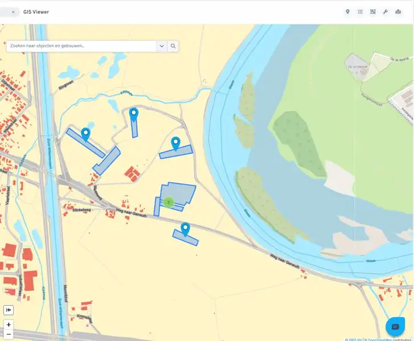Click the buildings map icon in header
The width and height of the screenshot is (414, 341).
point(398,11)
